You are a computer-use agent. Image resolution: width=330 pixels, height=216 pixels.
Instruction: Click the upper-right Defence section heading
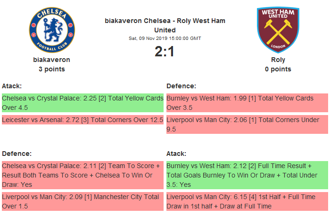181,86
